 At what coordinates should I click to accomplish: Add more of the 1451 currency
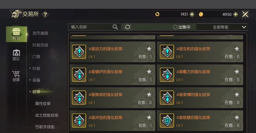[192, 14]
